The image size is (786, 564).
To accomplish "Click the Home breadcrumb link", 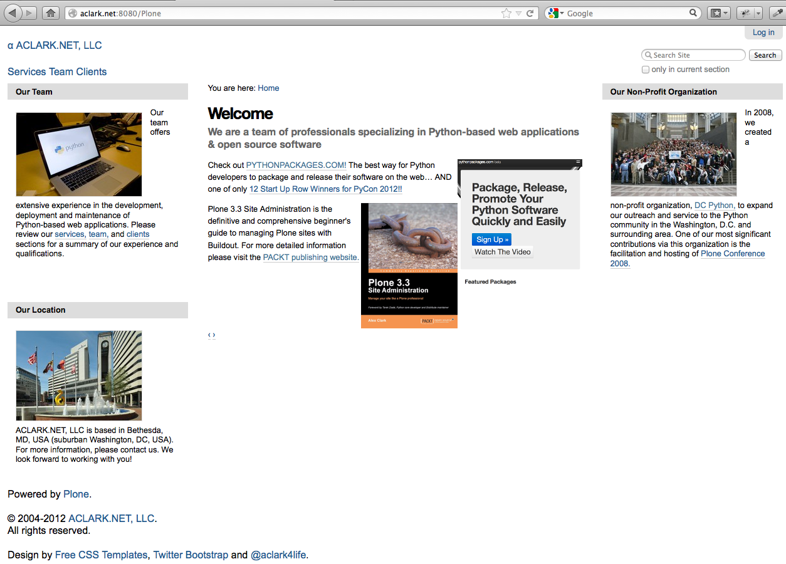I will 268,88.
